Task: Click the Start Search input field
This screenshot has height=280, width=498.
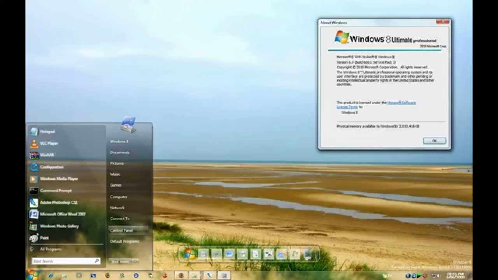Action: pos(66,261)
